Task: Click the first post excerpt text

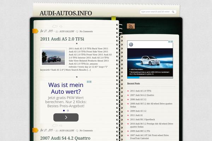Action: pos(76,59)
